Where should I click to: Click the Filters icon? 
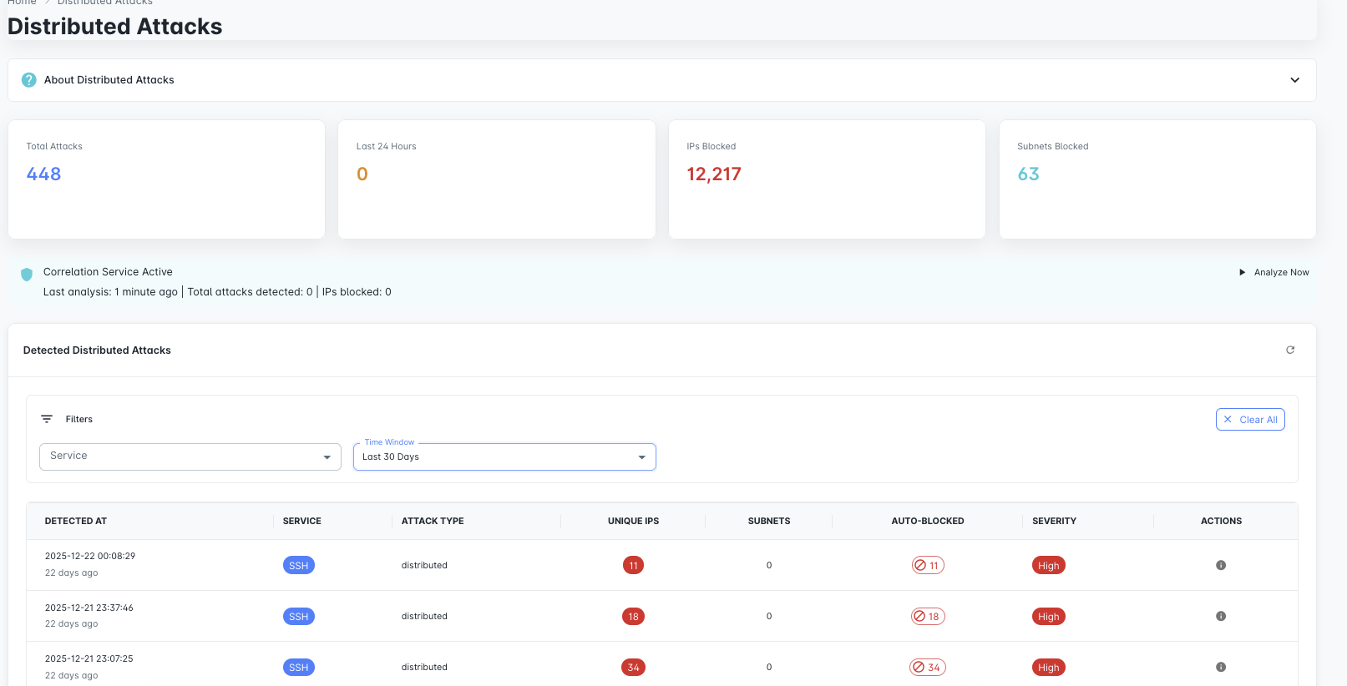[47, 419]
